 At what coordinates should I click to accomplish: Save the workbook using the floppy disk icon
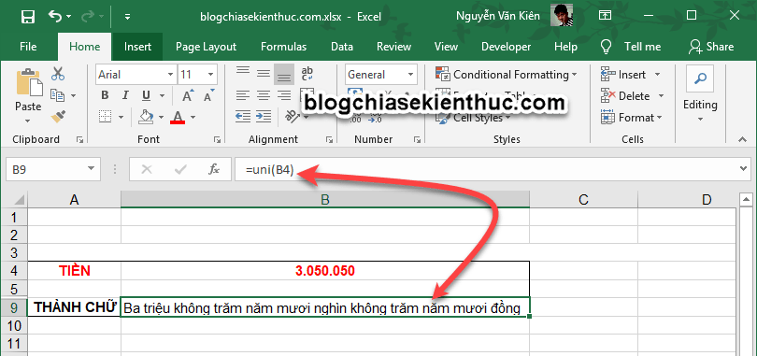[x=28, y=17]
